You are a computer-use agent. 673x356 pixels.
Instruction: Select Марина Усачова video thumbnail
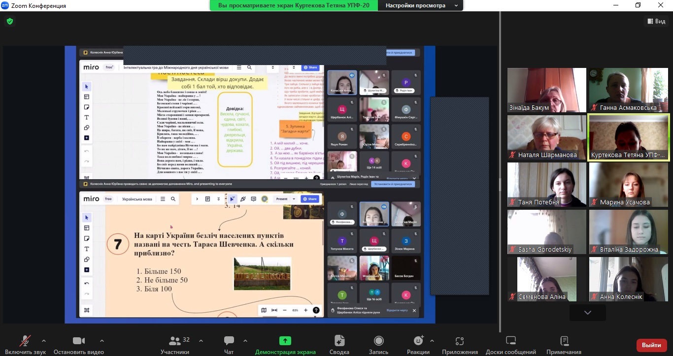(629, 185)
